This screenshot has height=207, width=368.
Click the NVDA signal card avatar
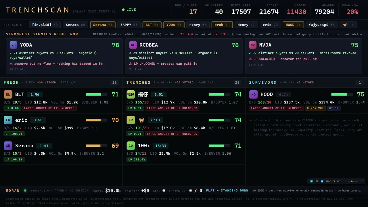point(253,45)
